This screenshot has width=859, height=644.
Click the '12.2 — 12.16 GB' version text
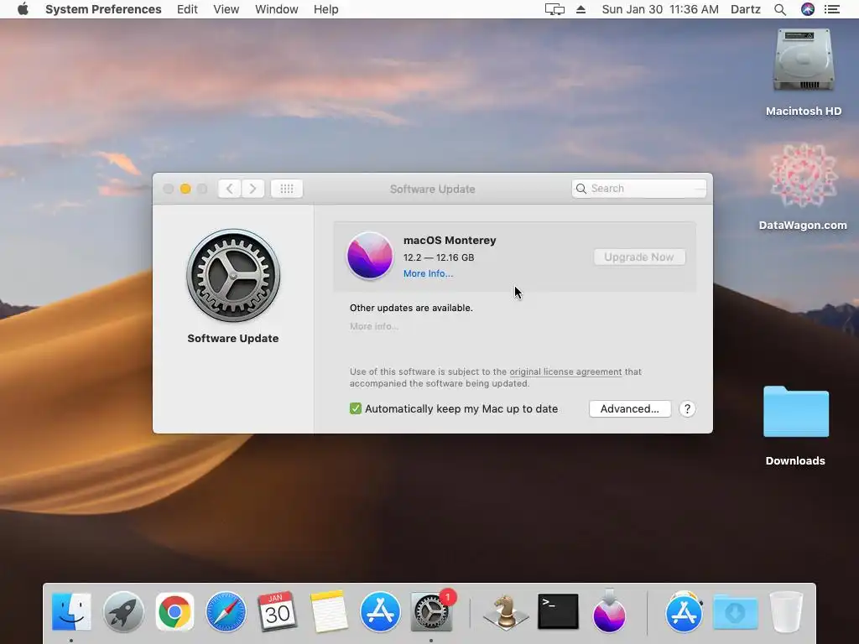pyautogui.click(x=439, y=257)
